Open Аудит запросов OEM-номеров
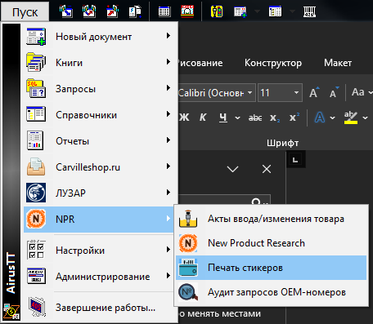Screen dimensions: 373x324 click(x=271, y=292)
